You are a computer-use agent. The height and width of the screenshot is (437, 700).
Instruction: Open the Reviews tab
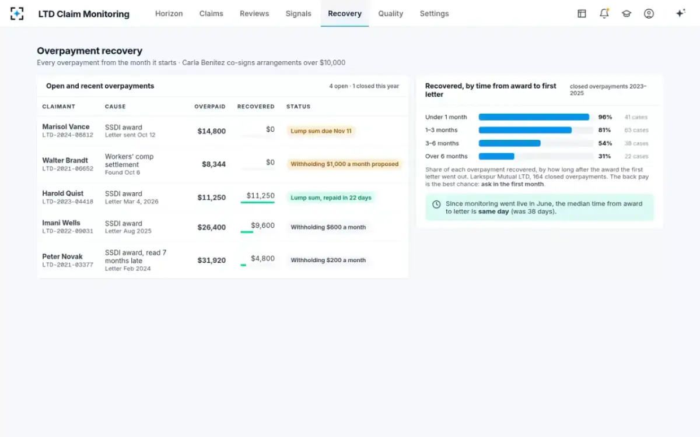(x=254, y=13)
